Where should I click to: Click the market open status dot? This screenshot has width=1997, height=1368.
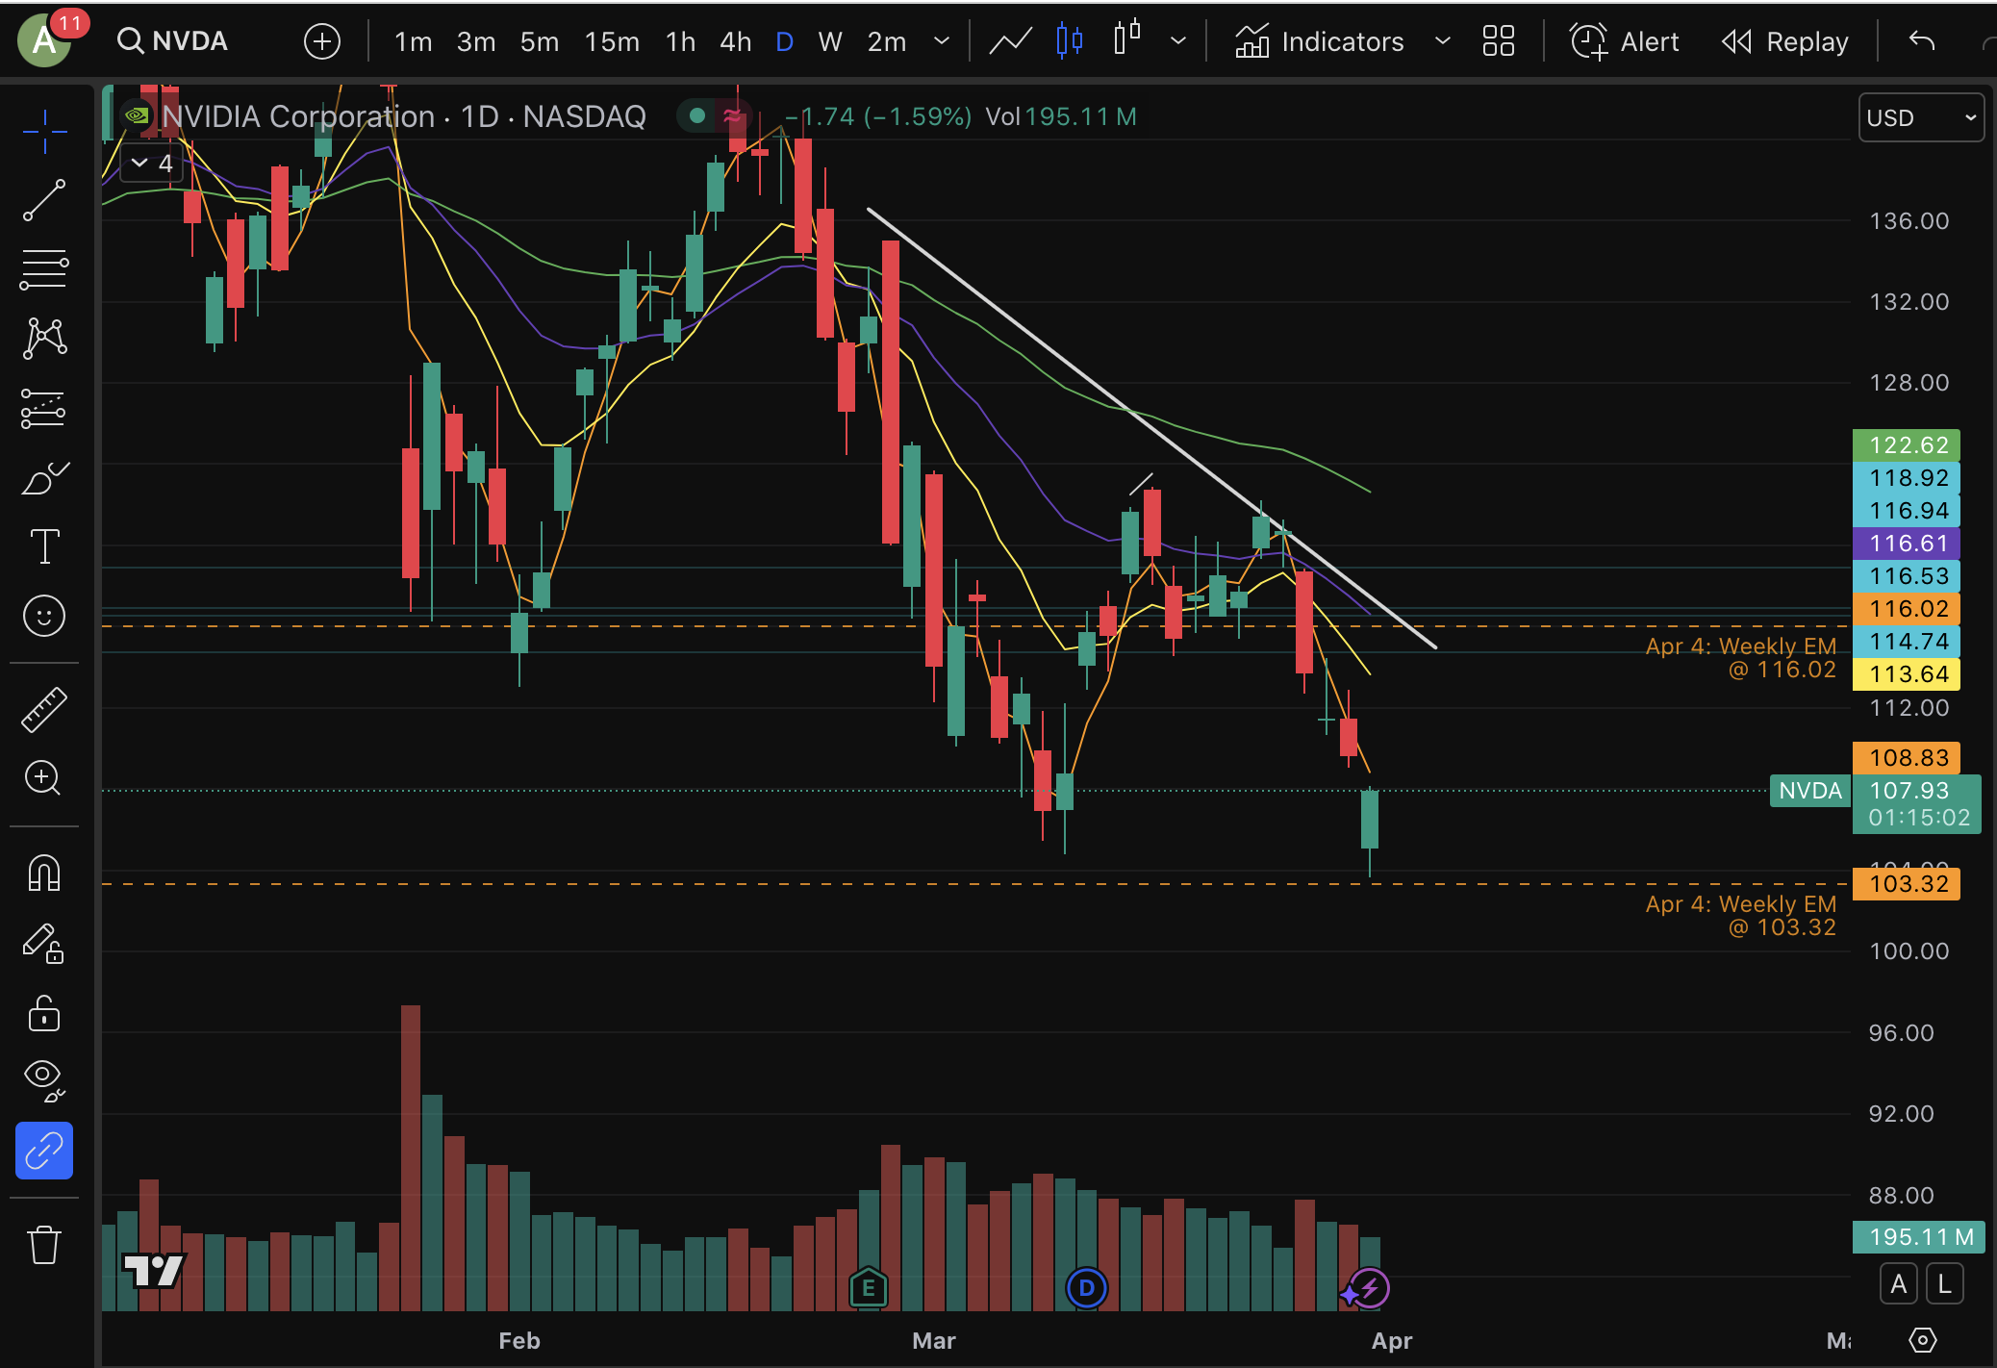(697, 116)
